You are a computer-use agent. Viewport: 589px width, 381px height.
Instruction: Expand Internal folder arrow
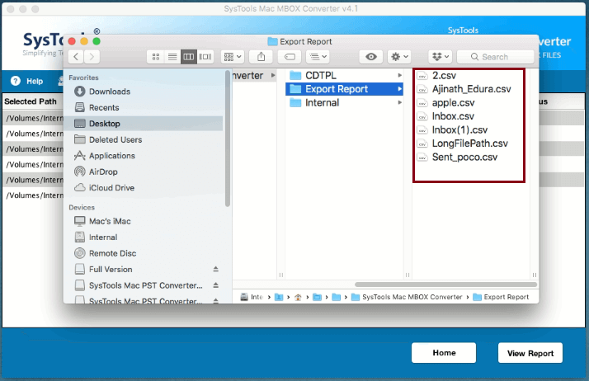(x=399, y=102)
